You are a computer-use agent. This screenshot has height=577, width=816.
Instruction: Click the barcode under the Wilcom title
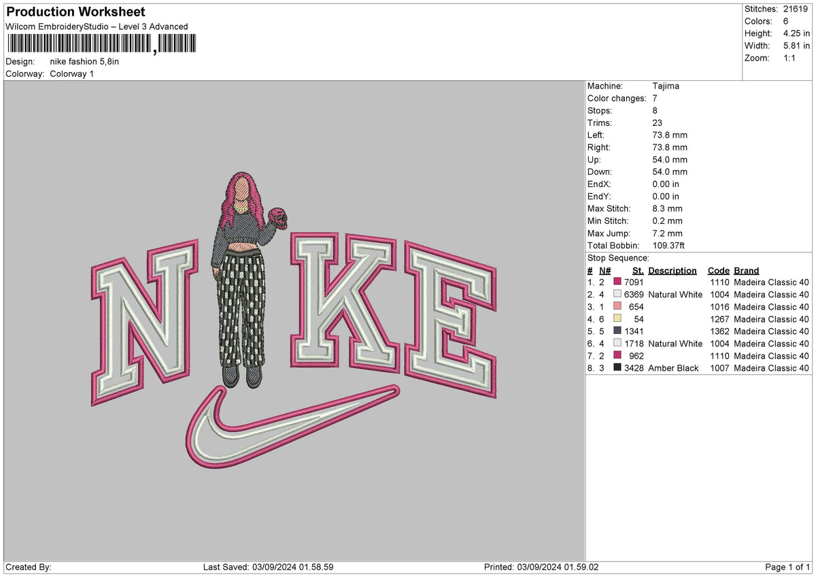point(101,44)
